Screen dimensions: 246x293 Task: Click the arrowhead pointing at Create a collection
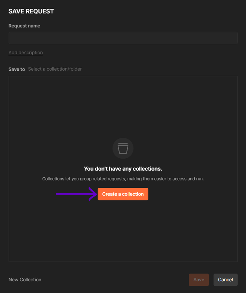(x=93, y=194)
